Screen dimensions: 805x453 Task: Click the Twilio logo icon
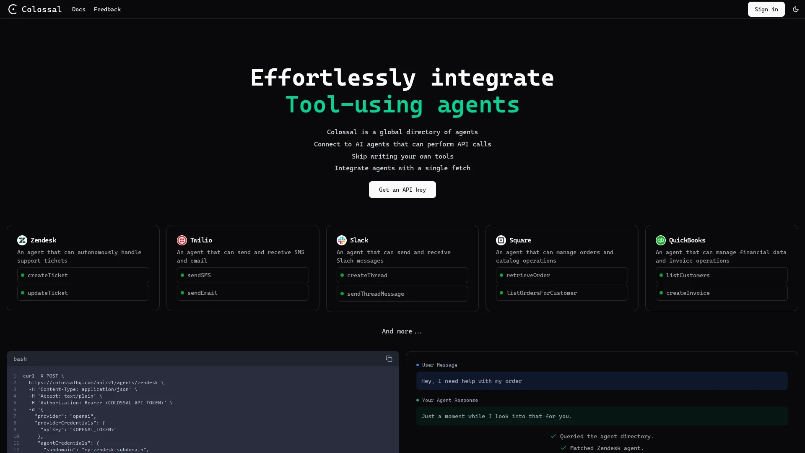tap(182, 240)
